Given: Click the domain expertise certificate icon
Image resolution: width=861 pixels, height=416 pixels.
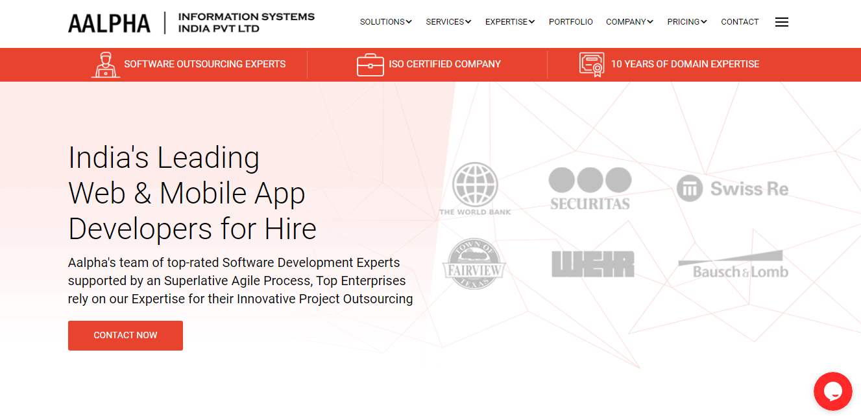Looking at the screenshot, I should click(x=592, y=65).
